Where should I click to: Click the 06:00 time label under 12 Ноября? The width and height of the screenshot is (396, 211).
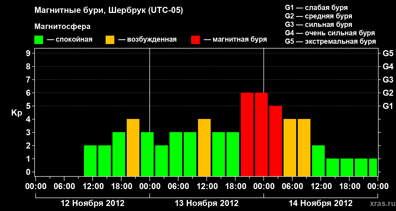[x=64, y=186]
